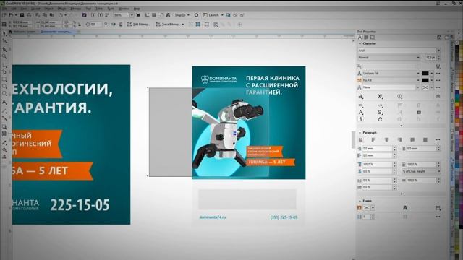This screenshot has height=260, width=463.
Task: Collapse the Paragraph section
Action: (360, 133)
